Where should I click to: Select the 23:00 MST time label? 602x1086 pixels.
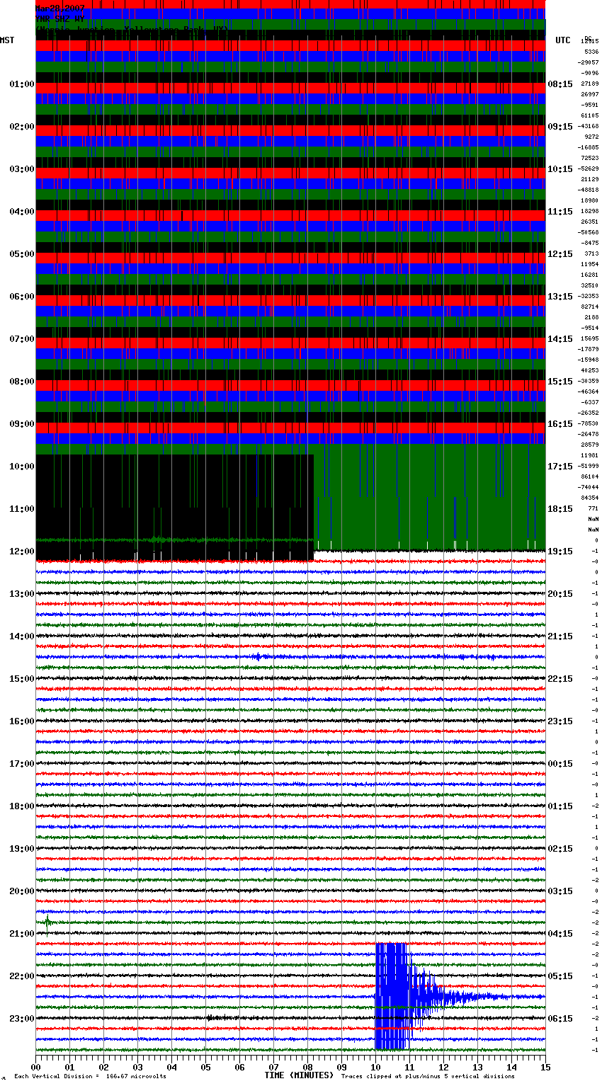pyautogui.click(x=22, y=1019)
